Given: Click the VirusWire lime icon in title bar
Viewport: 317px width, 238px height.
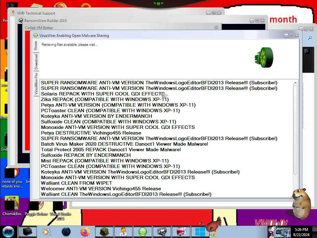Looking at the screenshot, I should click(x=35, y=36).
